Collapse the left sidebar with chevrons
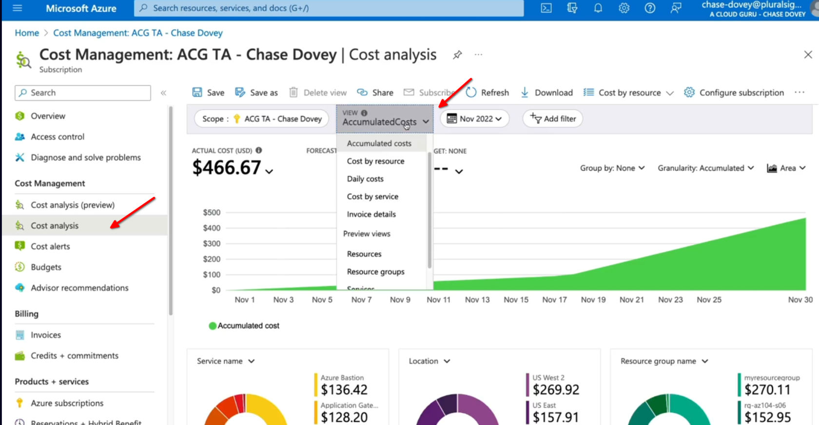This screenshot has width=819, height=425. coord(163,93)
